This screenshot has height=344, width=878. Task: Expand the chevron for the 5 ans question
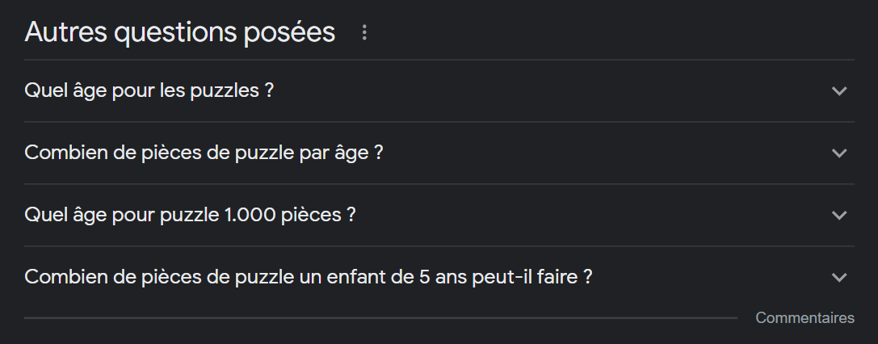click(x=839, y=277)
